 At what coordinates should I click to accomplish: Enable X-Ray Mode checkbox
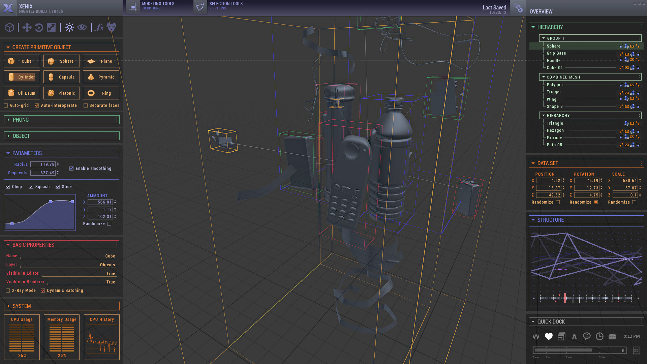coord(8,291)
